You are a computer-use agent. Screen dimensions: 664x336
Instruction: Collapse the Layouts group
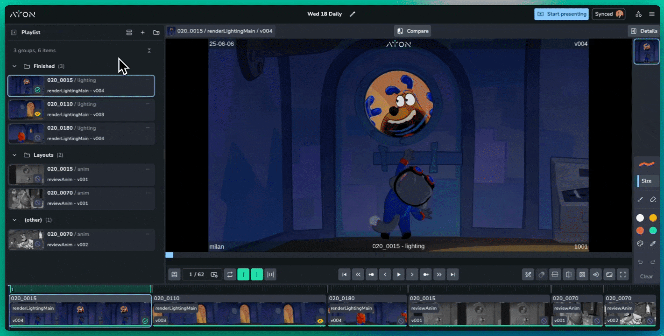(x=14, y=155)
